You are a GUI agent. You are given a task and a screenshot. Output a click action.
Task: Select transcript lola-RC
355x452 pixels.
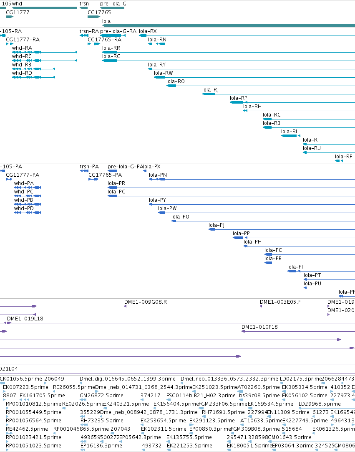pyautogui.click(x=309, y=119)
